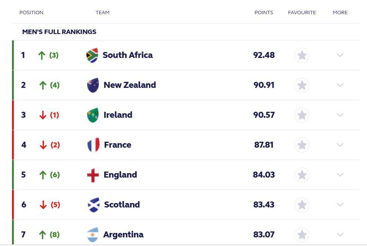The width and height of the screenshot is (367, 246).
Task: Click the France flag icon
Action: click(x=93, y=145)
